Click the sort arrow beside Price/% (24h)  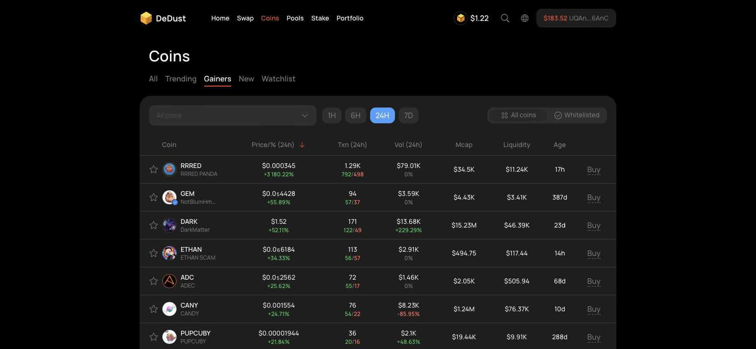pyautogui.click(x=302, y=145)
